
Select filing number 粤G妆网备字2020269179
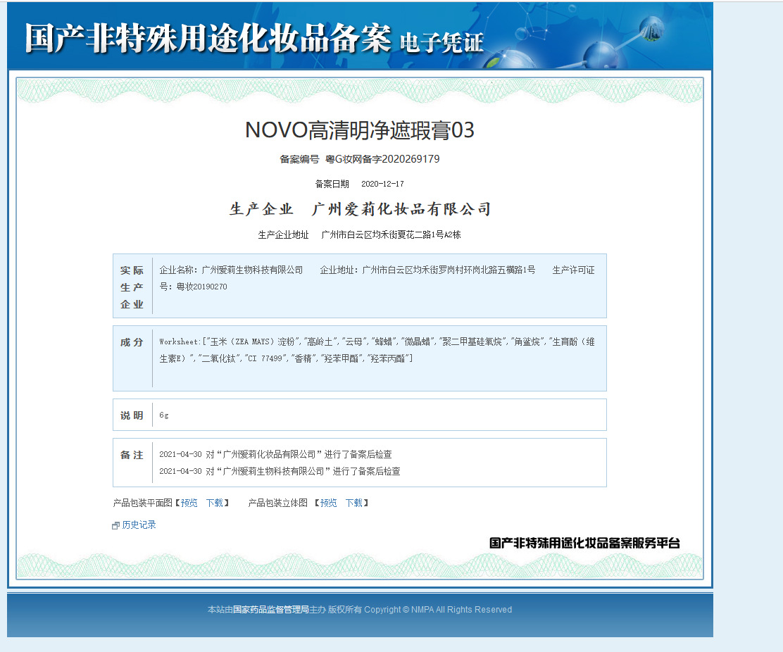(x=382, y=158)
